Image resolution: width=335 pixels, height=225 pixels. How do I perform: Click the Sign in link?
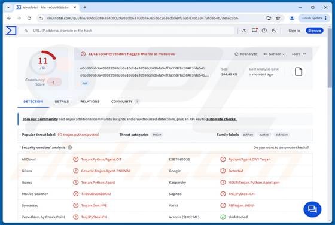[x=294, y=31]
